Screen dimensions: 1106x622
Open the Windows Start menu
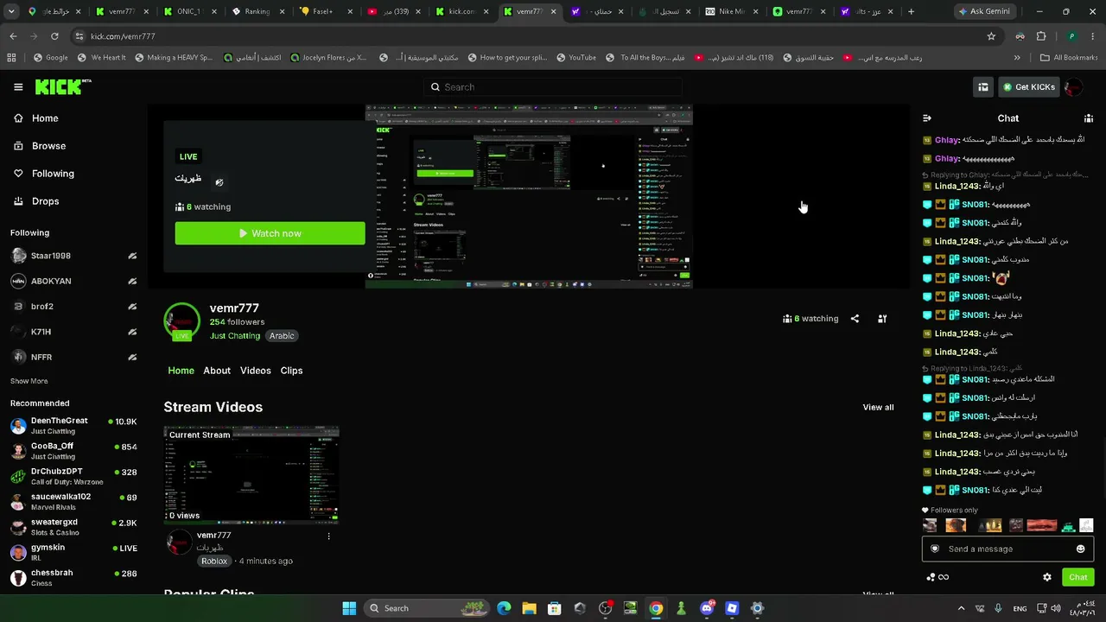pos(349,608)
